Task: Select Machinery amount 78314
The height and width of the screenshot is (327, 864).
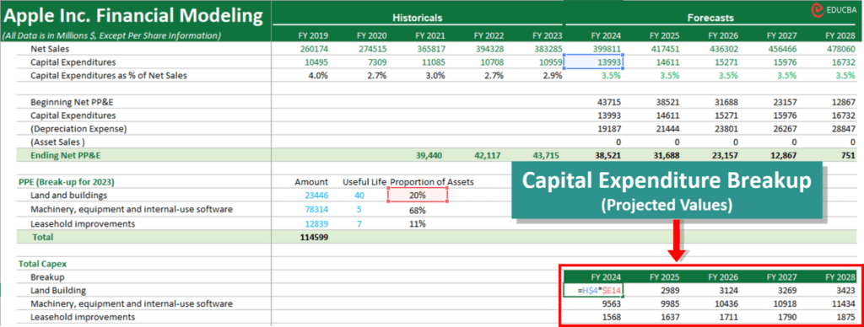Action: tap(316, 210)
